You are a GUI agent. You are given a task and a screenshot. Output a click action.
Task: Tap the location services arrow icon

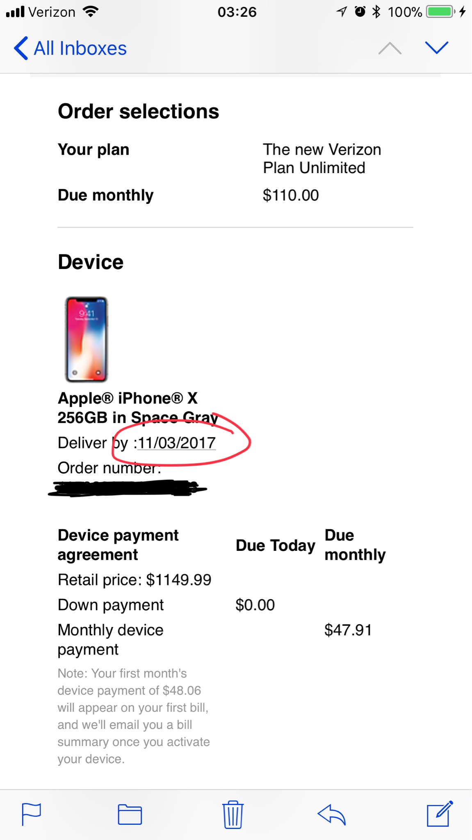tap(342, 12)
